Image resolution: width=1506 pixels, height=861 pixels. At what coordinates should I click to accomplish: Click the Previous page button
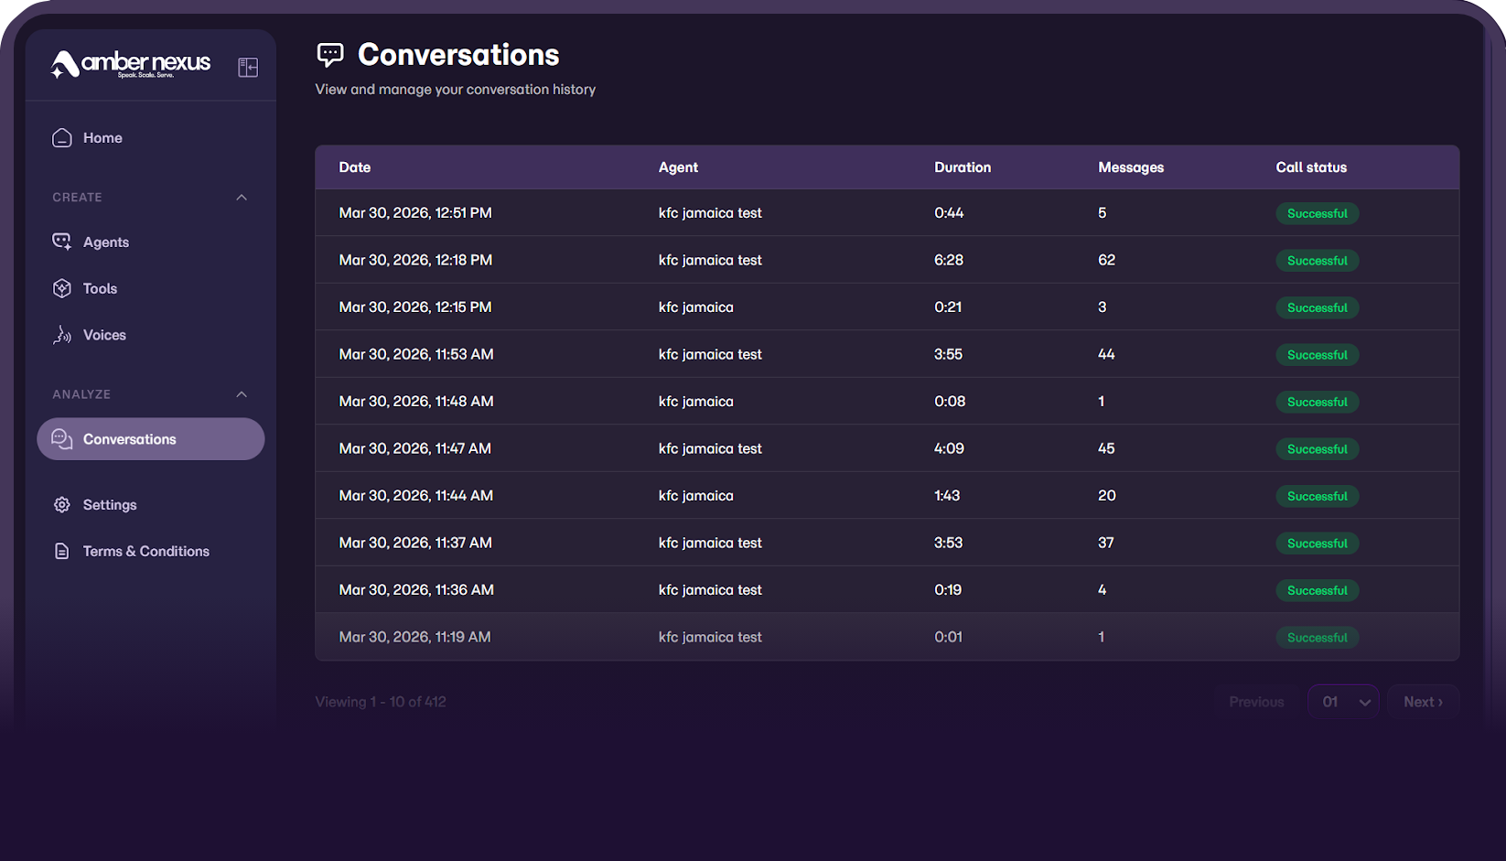coord(1256,702)
